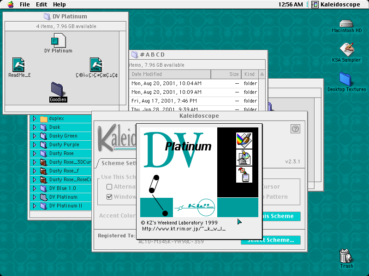Switch to the Scheme Settings tab

point(117,163)
